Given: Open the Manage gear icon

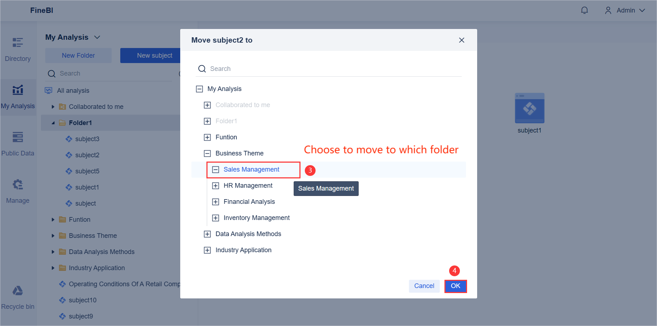Looking at the screenshot, I should click(x=18, y=184).
